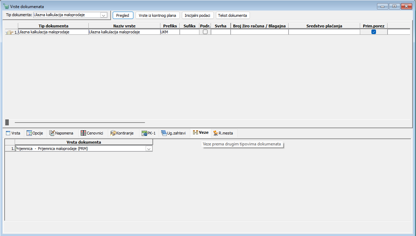Click the Opcije tab grid icon
Viewport: 416px width, 236px height.
29,133
